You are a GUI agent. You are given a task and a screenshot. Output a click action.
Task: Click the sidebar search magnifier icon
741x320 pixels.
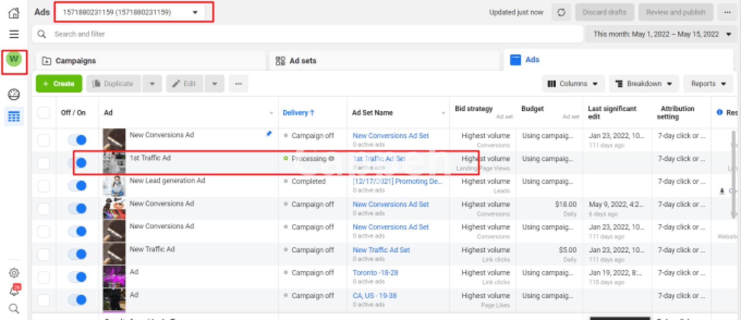pyautogui.click(x=14, y=308)
